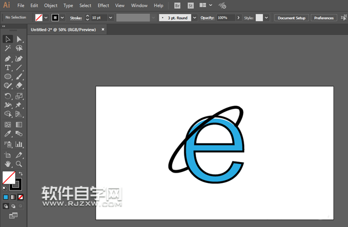Select the Type tool

[8, 68]
